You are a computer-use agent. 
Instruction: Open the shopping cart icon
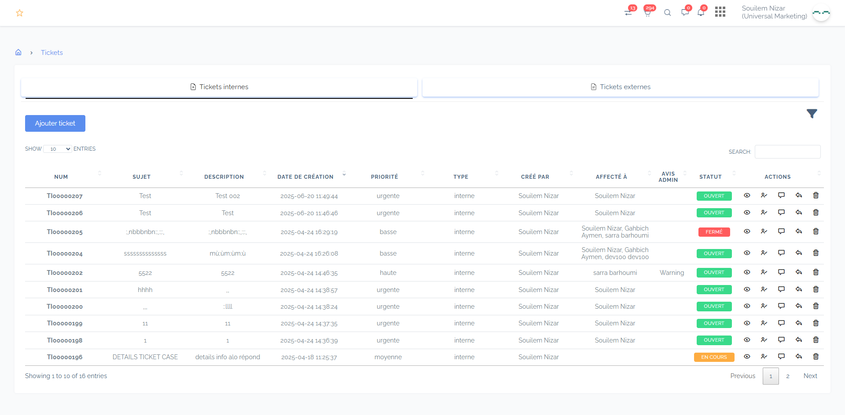pyautogui.click(x=647, y=13)
